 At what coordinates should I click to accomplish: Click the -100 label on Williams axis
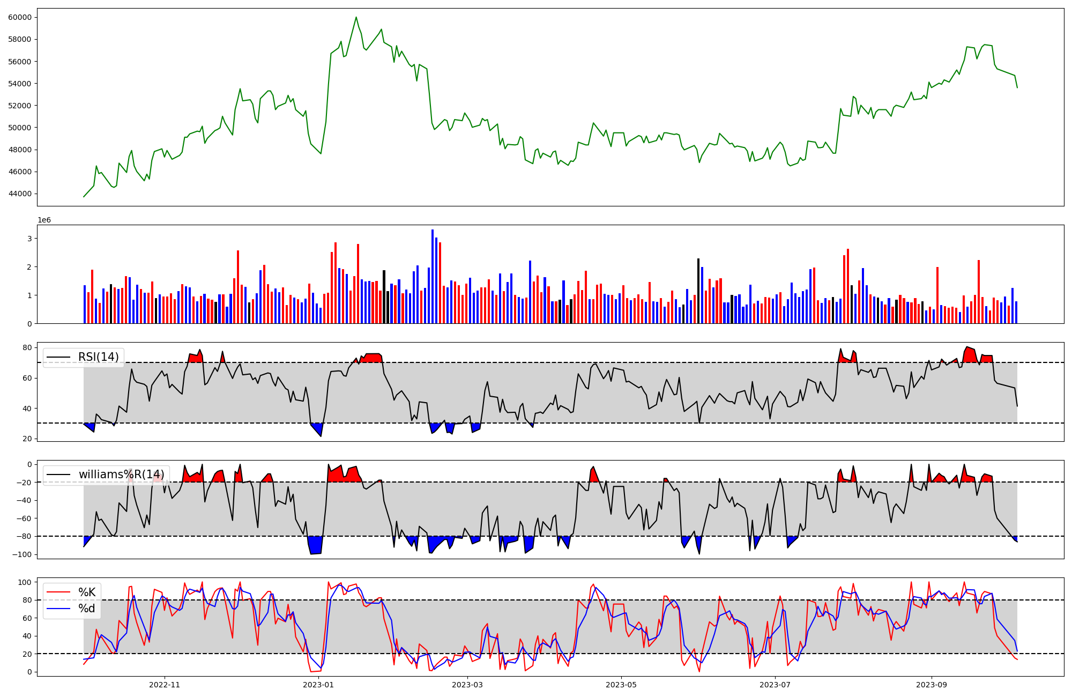pyautogui.click(x=22, y=554)
